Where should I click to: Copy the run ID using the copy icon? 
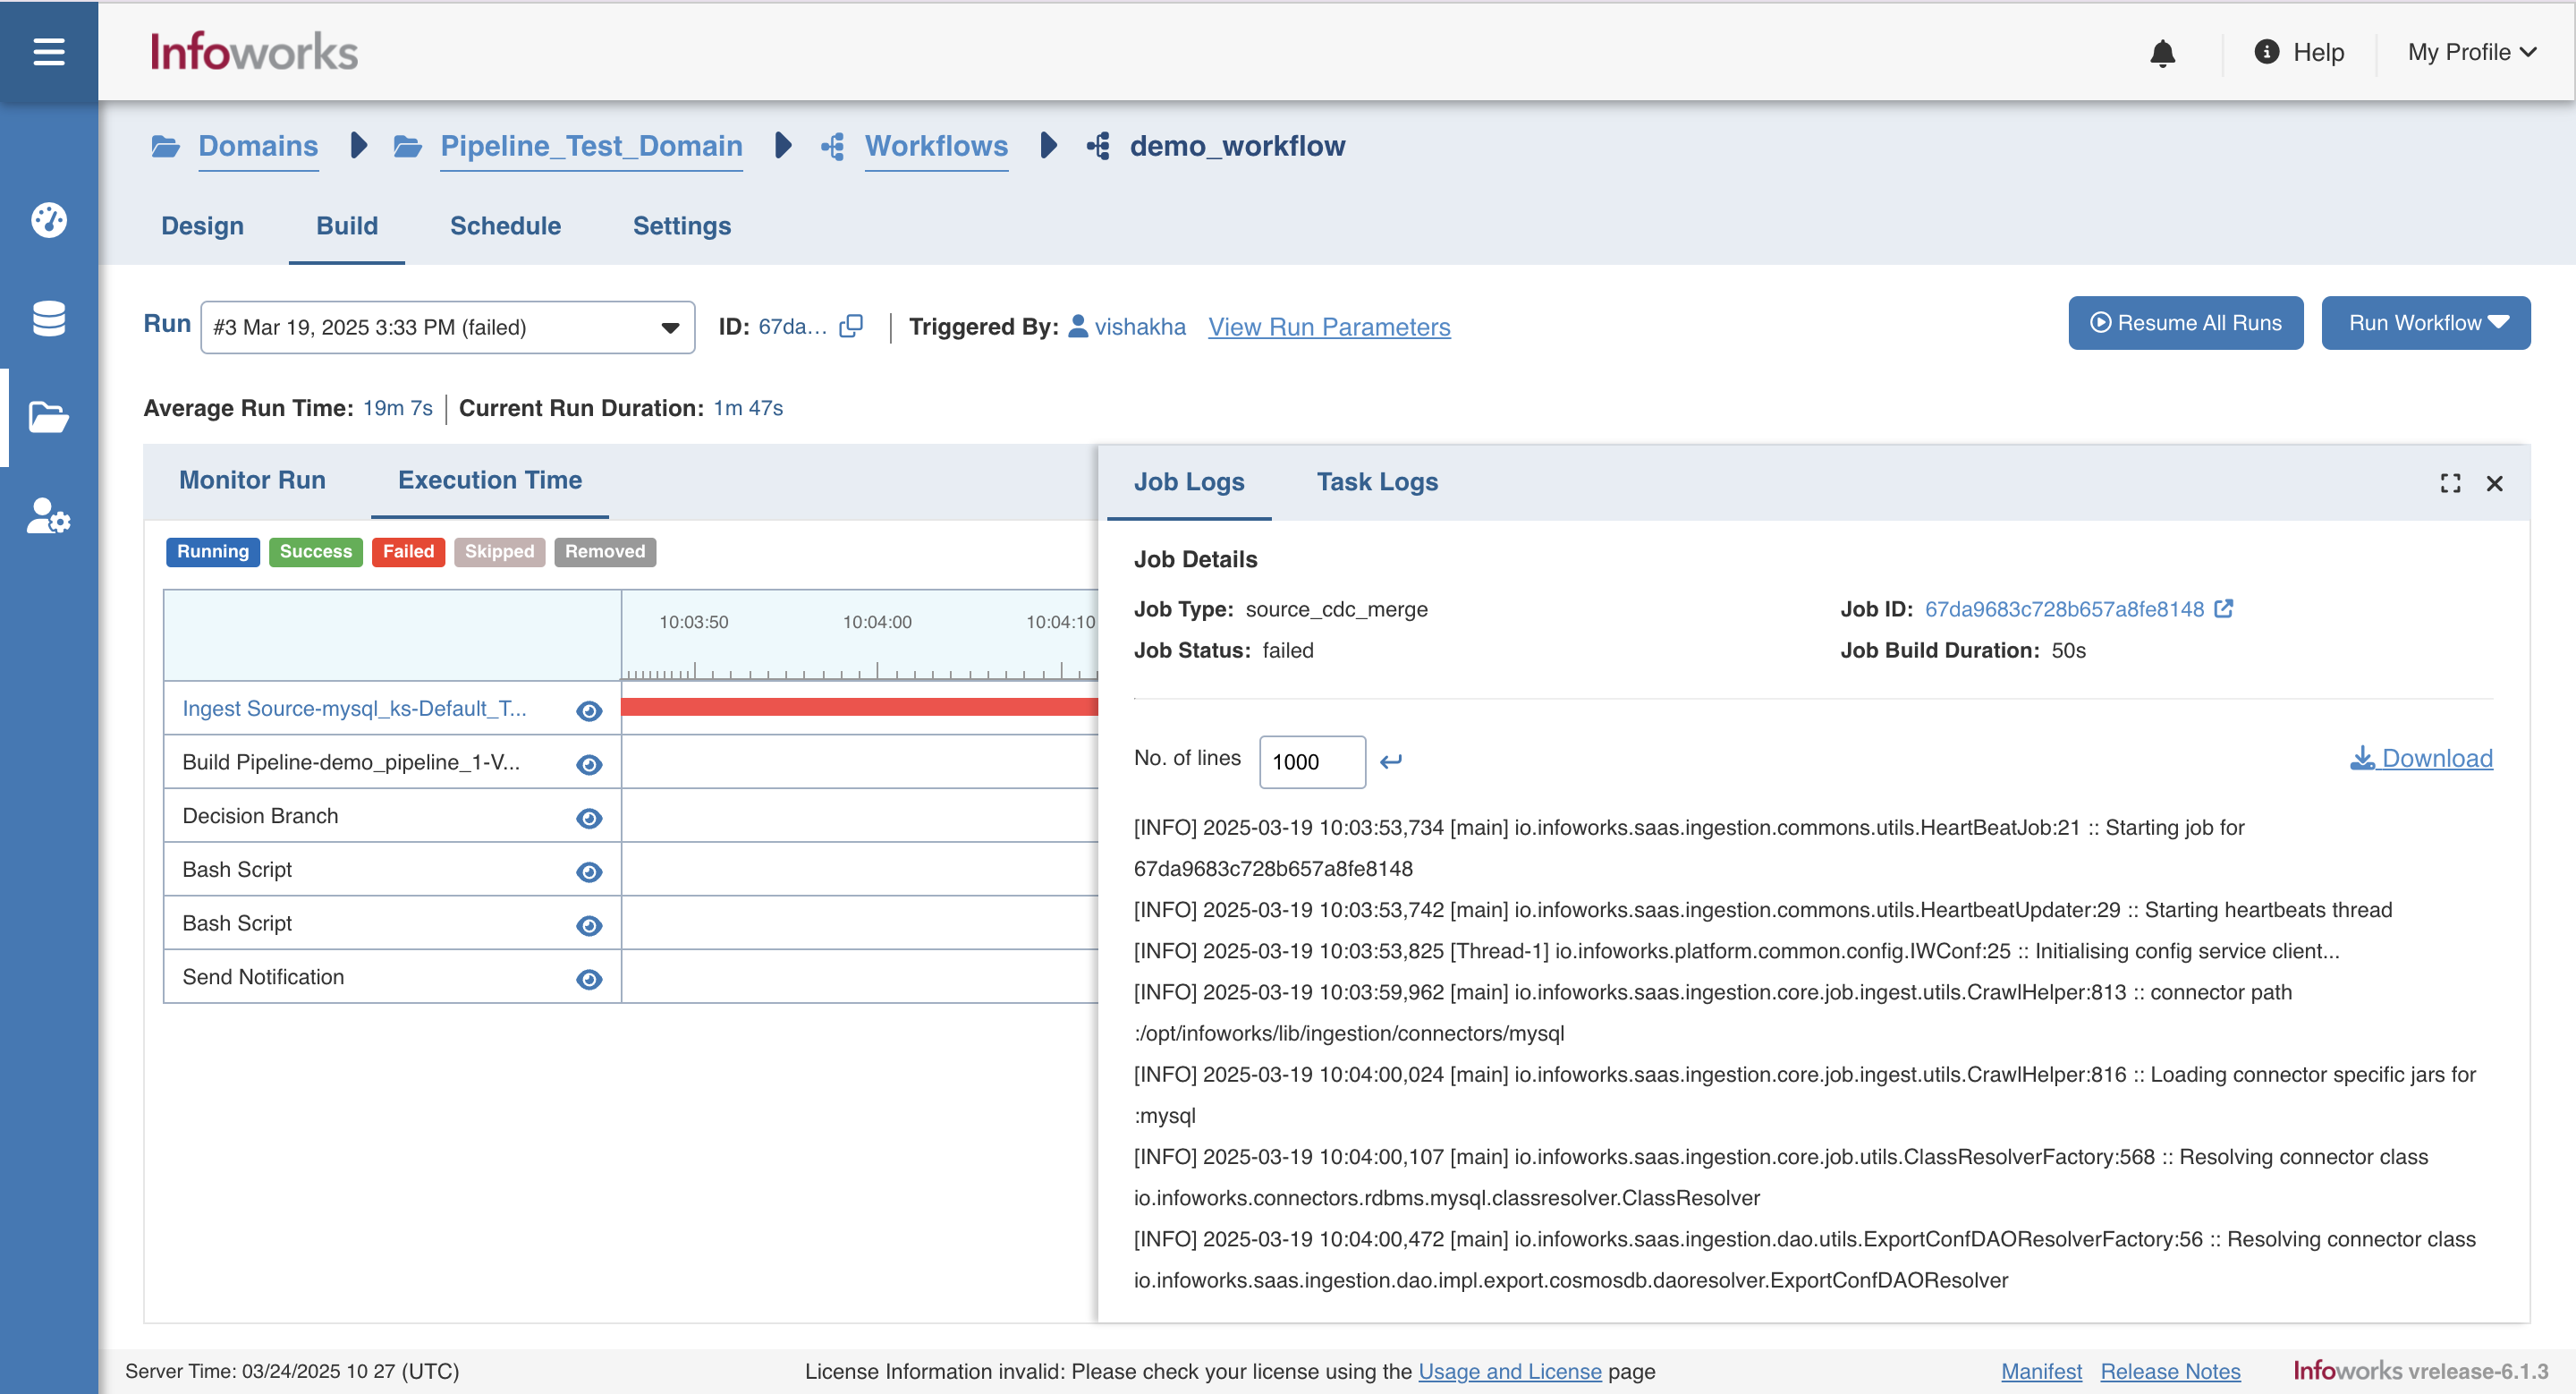click(x=851, y=326)
